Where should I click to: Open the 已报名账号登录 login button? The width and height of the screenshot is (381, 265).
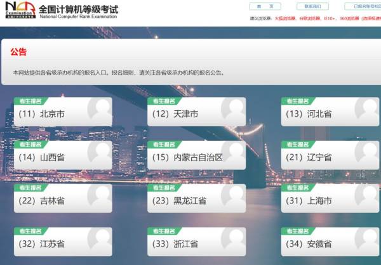click(x=363, y=6)
